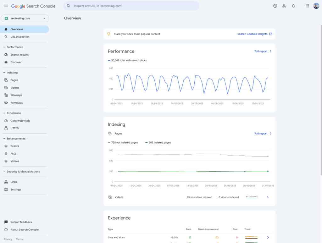Image resolution: width=322 pixels, height=243 pixels.
Task: Collapse the Experience sidebar section
Action: (4, 113)
